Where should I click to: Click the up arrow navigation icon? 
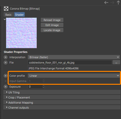click(118, 3)
